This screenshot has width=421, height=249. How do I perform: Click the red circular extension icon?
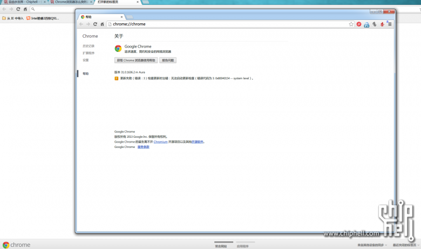point(359,24)
